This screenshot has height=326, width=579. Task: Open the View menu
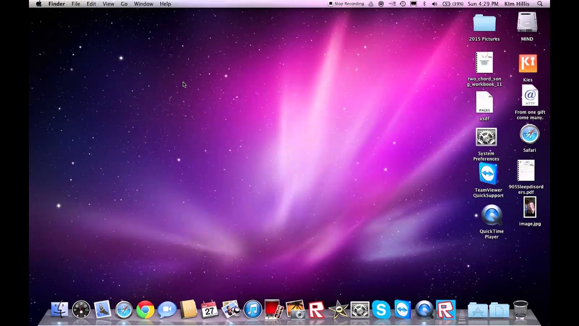[109, 4]
